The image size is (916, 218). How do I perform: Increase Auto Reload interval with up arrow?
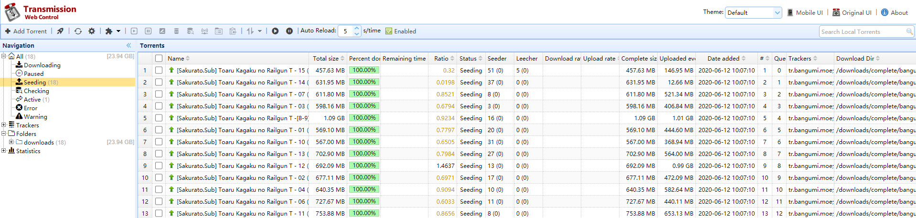[x=357, y=28]
